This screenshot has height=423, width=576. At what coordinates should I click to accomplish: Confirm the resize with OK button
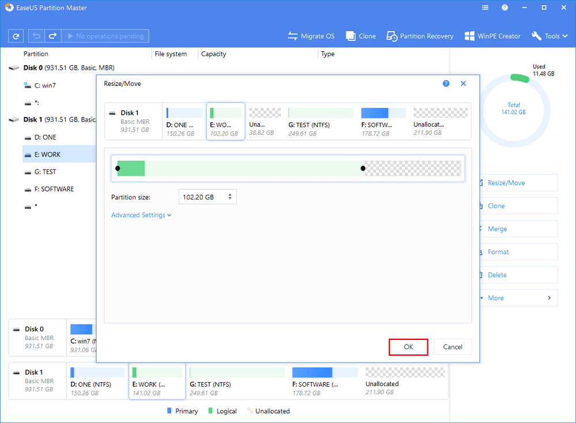coord(408,347)
